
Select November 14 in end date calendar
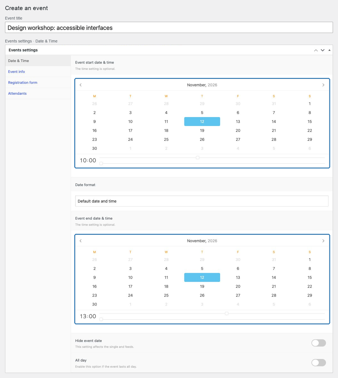[274, 277]
